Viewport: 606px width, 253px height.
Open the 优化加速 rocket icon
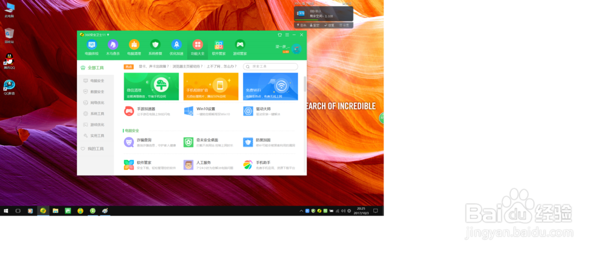(x=176, y=44)
